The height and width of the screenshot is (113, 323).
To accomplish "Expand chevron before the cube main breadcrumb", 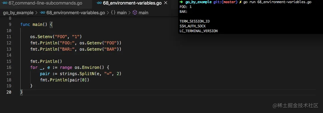I will pos(129,13).
